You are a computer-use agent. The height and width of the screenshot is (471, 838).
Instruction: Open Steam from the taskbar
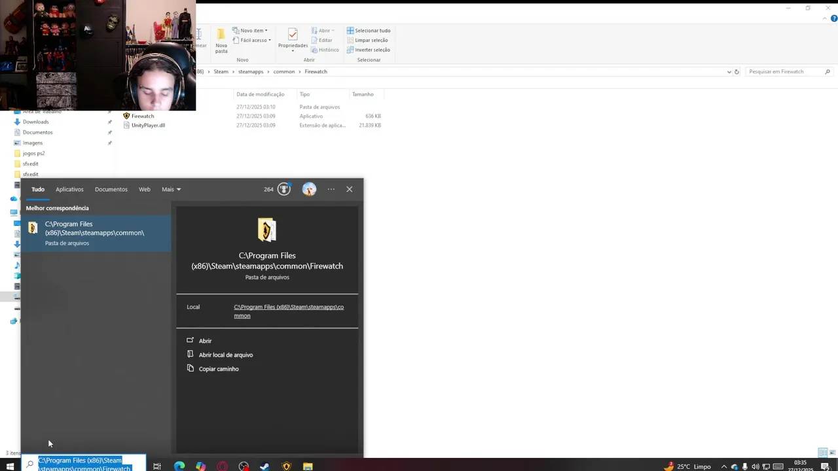click(x=264, y=466)
